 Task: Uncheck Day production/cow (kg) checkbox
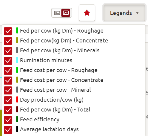point(8,100)
